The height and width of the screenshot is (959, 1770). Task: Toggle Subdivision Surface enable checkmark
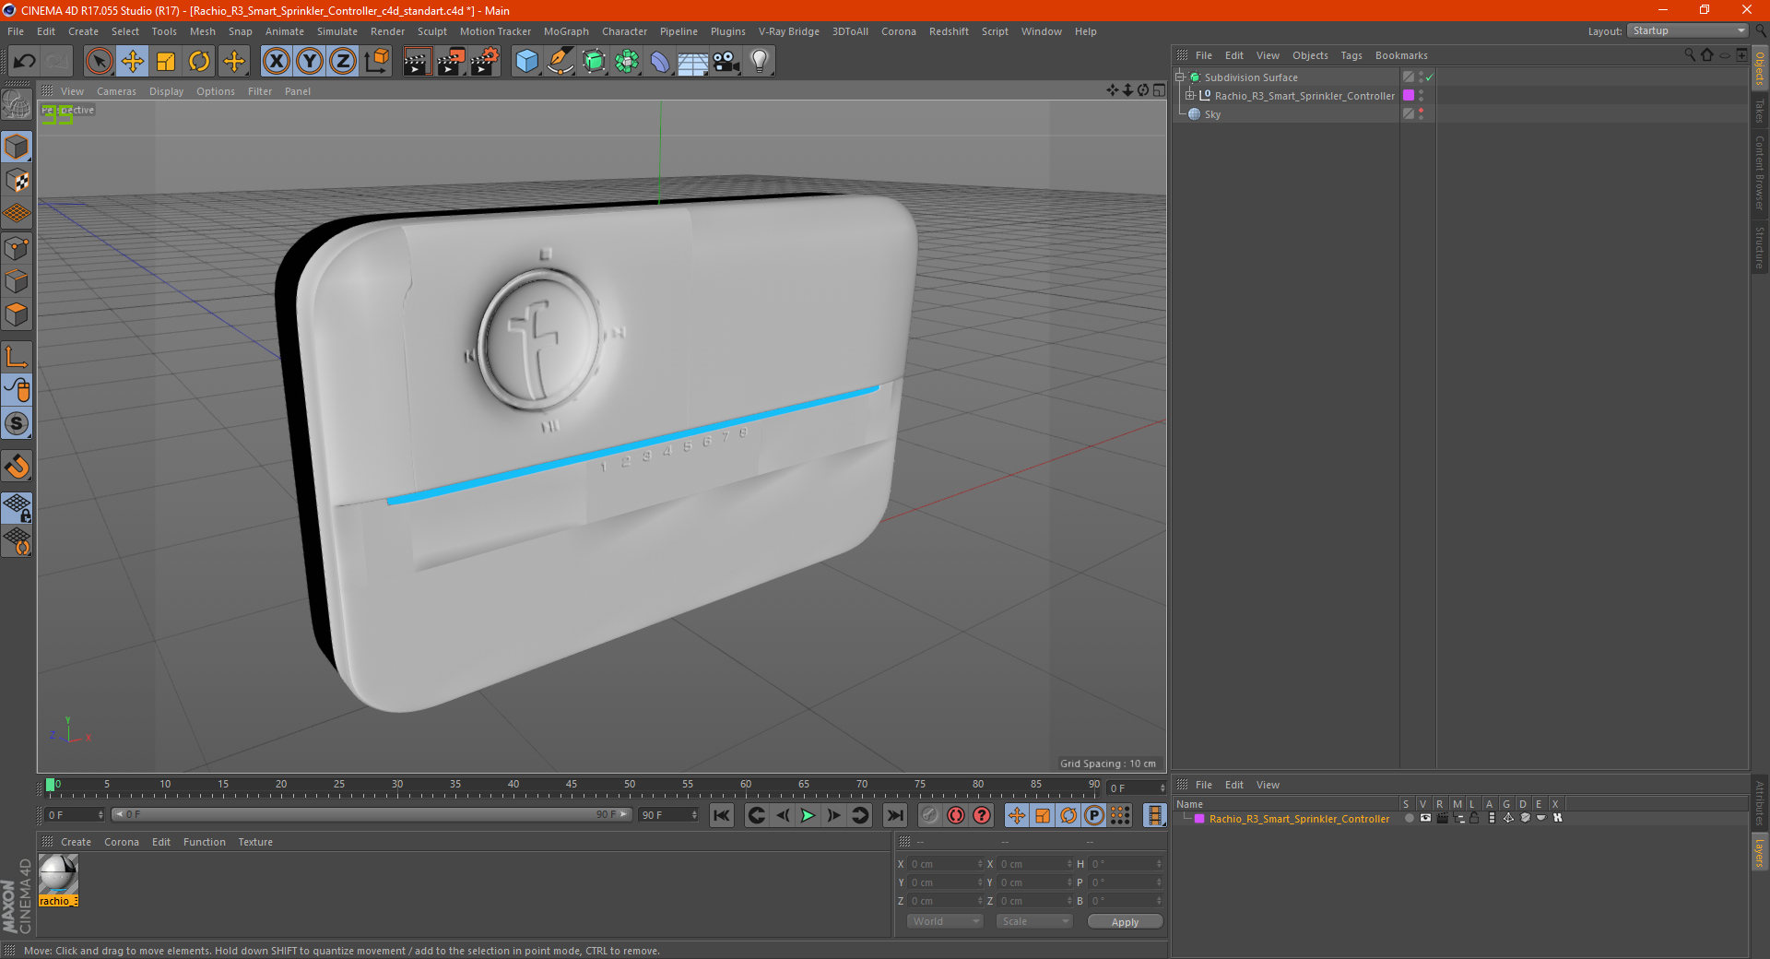pos(1430,77)
